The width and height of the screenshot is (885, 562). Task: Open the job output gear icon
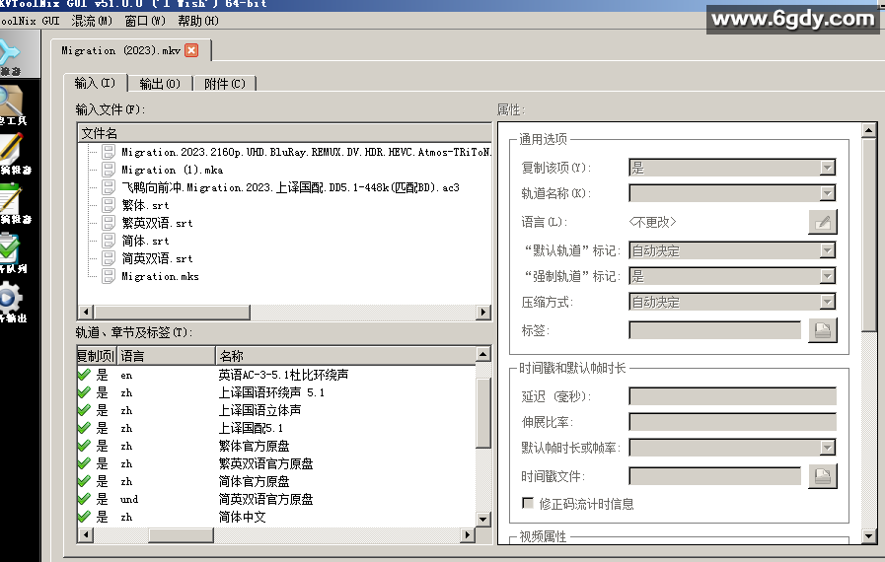coord(12,299)
